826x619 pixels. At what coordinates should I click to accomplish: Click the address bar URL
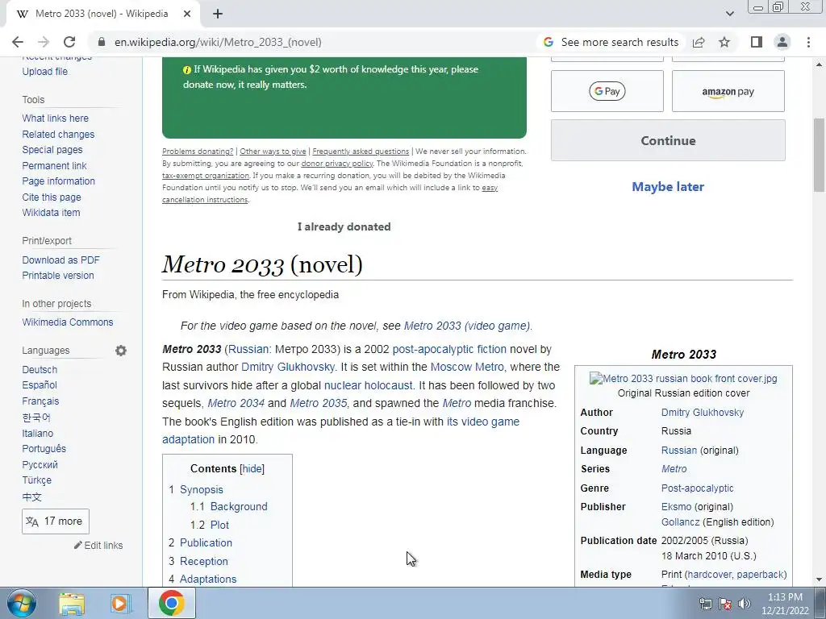(218, 42)
